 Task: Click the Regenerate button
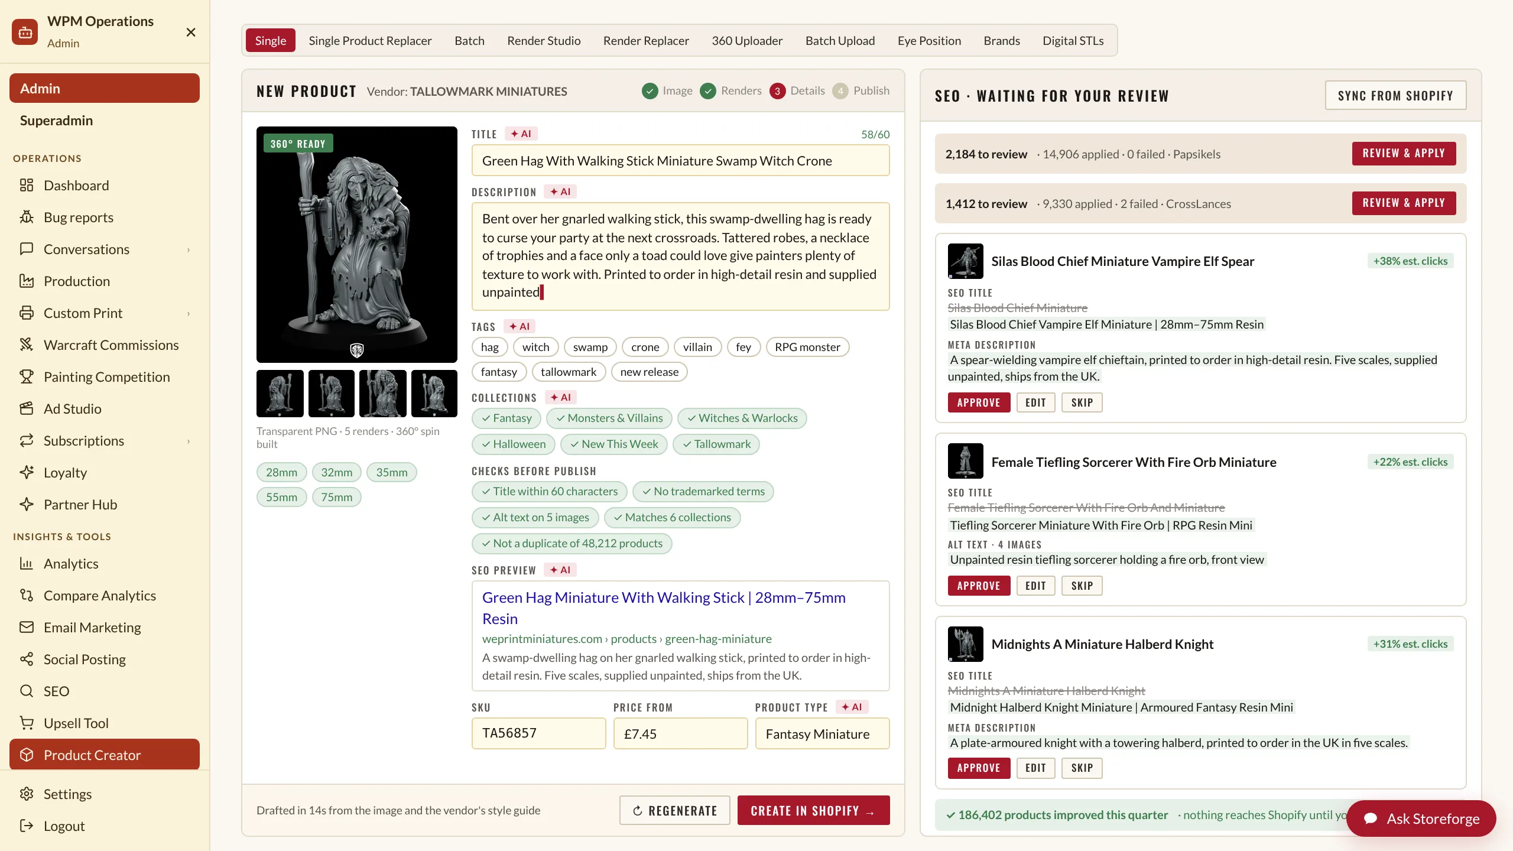(x=674, y=811)
